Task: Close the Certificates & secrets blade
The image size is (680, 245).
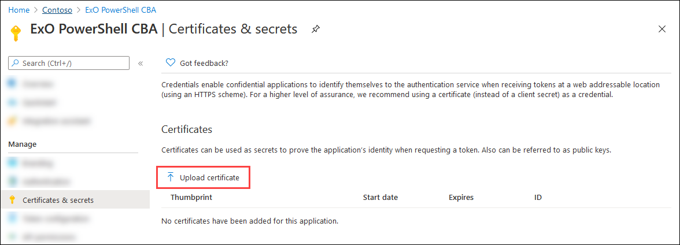Action: pyautogui.click(x=662, y=29)
